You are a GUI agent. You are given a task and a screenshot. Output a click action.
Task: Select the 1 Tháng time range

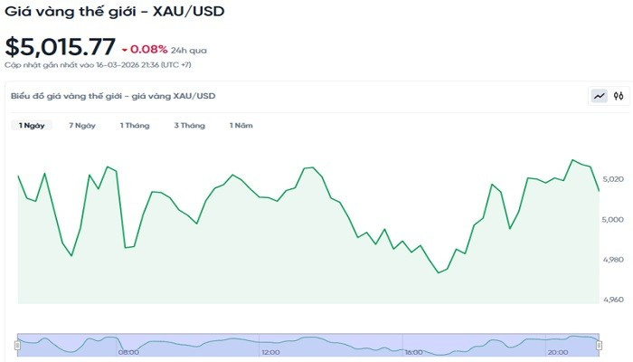coord(135,126)
